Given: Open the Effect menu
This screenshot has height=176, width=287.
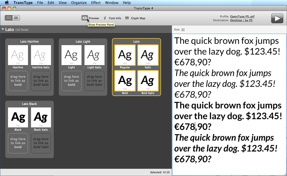Looking at the screenshot, I should [96, 3].
